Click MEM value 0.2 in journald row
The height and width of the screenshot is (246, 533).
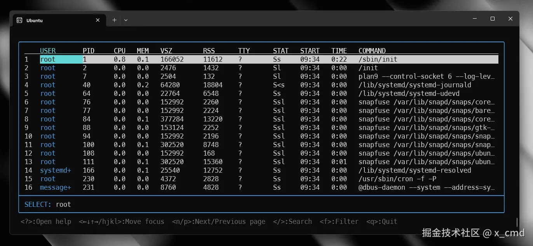click(x=143, y=85)
